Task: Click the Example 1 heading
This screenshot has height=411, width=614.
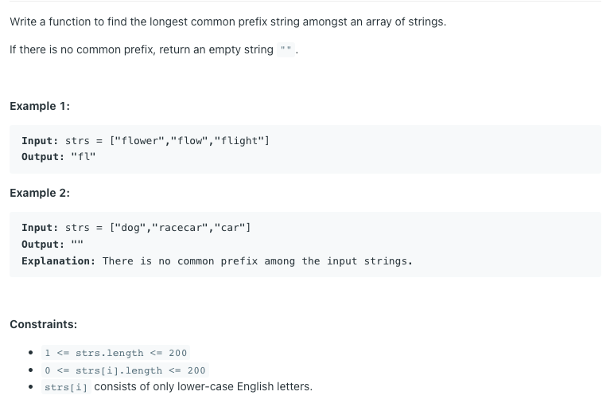Action: coord(40,106)
